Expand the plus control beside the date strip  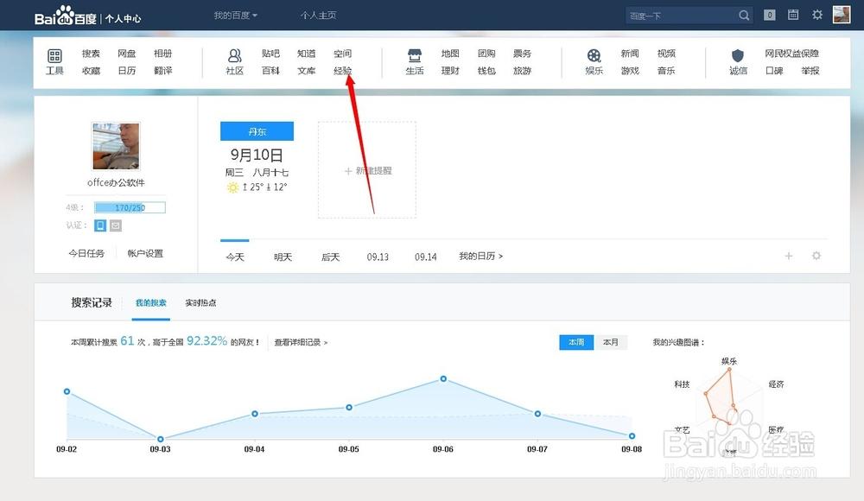[788, 256]
